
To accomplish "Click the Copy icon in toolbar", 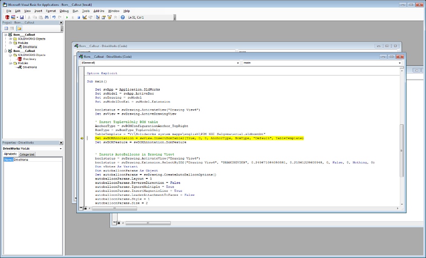I will point(35,17).
